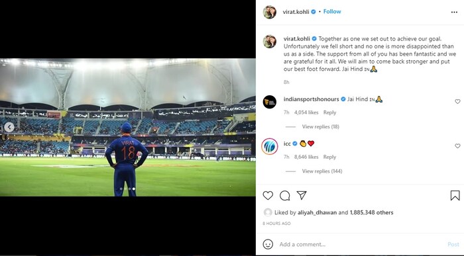Like the icc comment heart
The image size is (464, 256).
[x=457, y=146]
